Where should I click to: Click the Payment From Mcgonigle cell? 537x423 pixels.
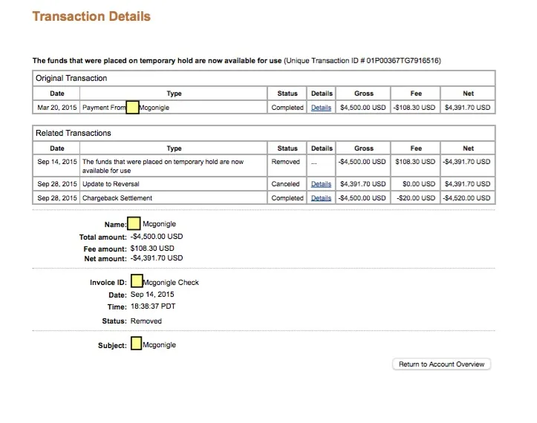173,108
